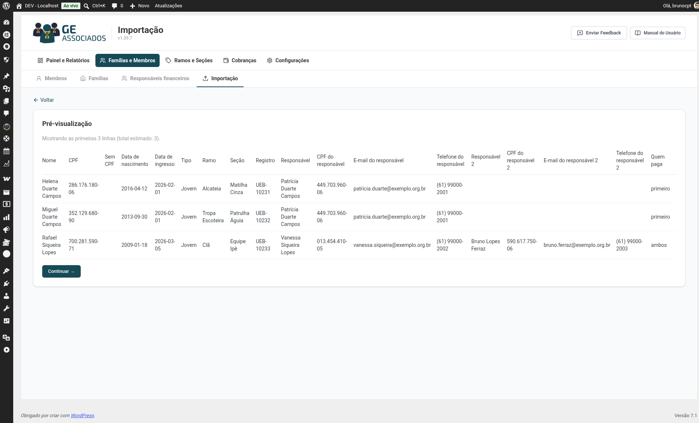Open Posts pushpin icon in sidebar
699x423 pixels.
click(x=6, y=76)
